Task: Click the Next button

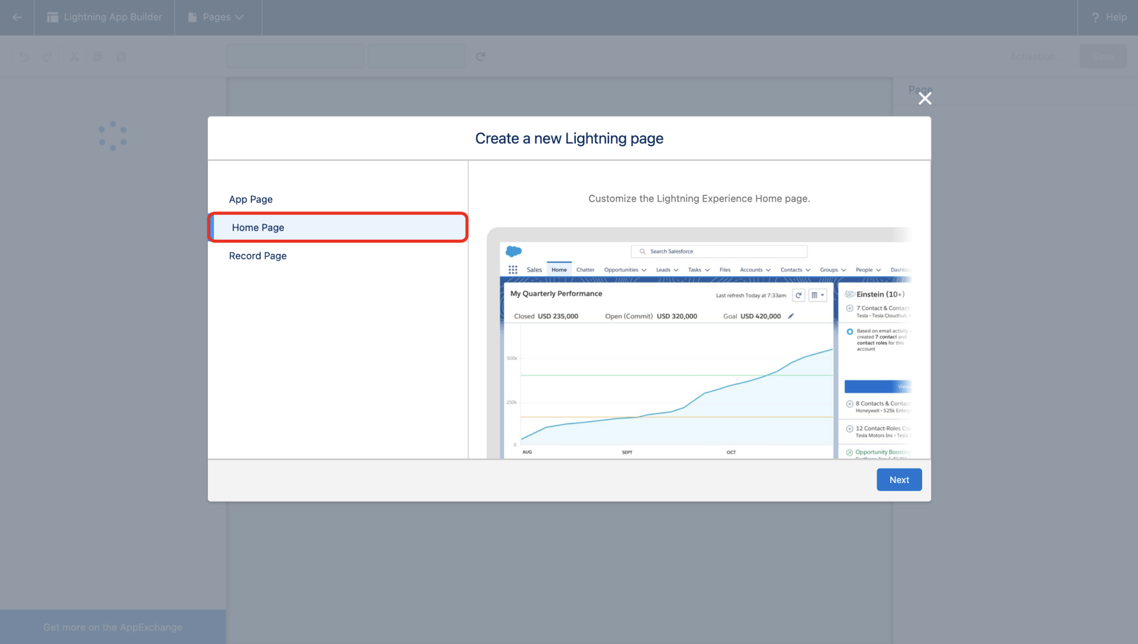Action: click(x=899, y=480)
